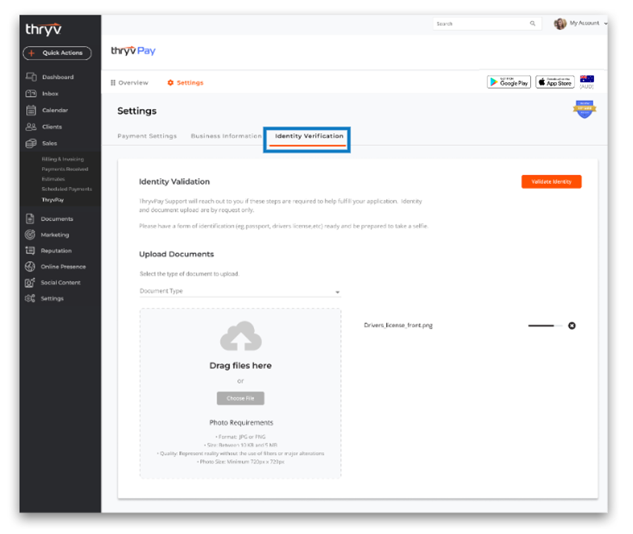Viewport: 633px width, 534px height.
Task: Click the Documents label in sidebar
Action: [x=57, y=219]
